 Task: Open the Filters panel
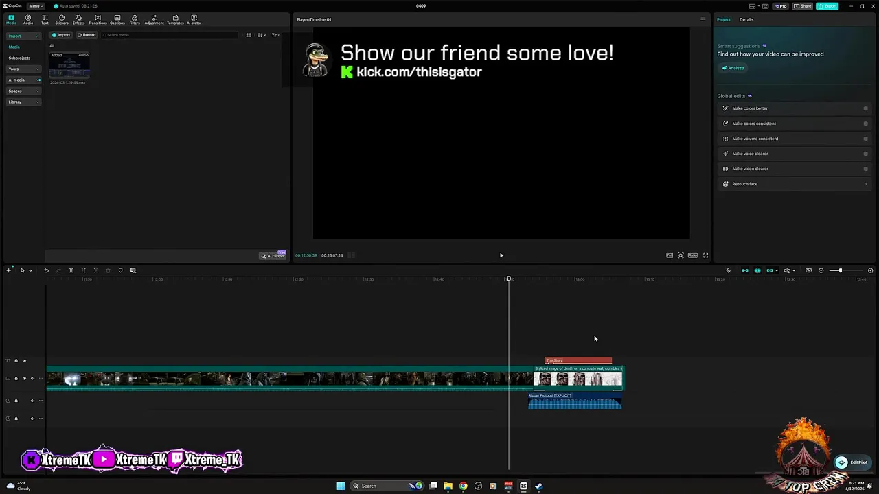[135, 19]
